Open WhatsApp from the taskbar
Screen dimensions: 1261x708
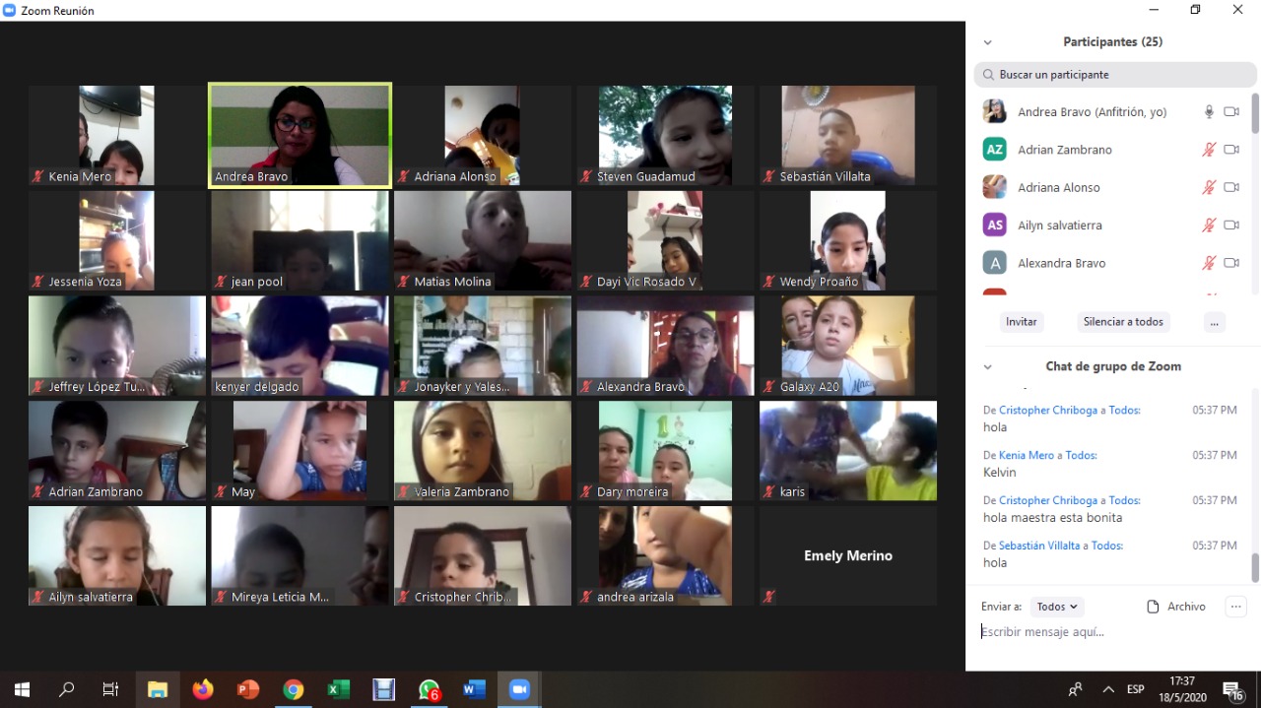tap(430, 689)
